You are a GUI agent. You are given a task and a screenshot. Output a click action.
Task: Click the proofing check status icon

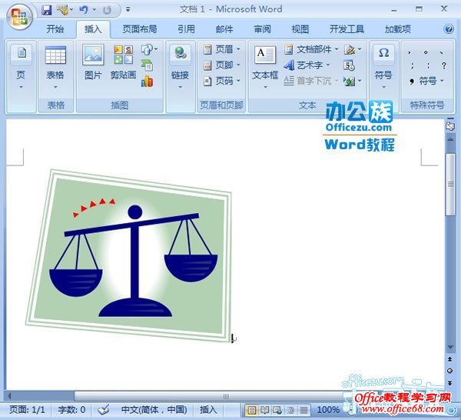click(x=104, y=410)
